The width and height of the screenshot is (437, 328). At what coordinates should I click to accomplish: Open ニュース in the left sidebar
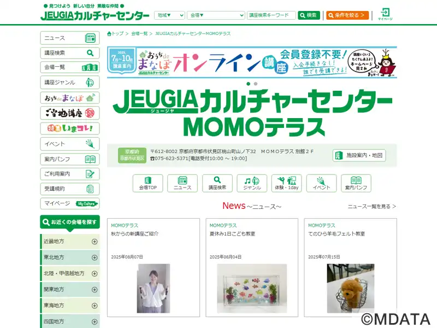pyautogui.click(x=70, y=38)
